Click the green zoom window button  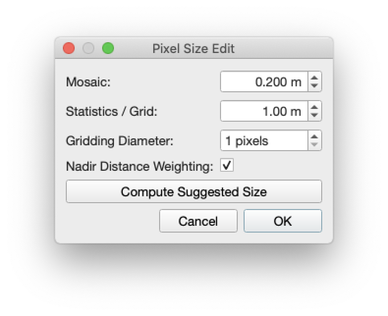tap(108, 48)
